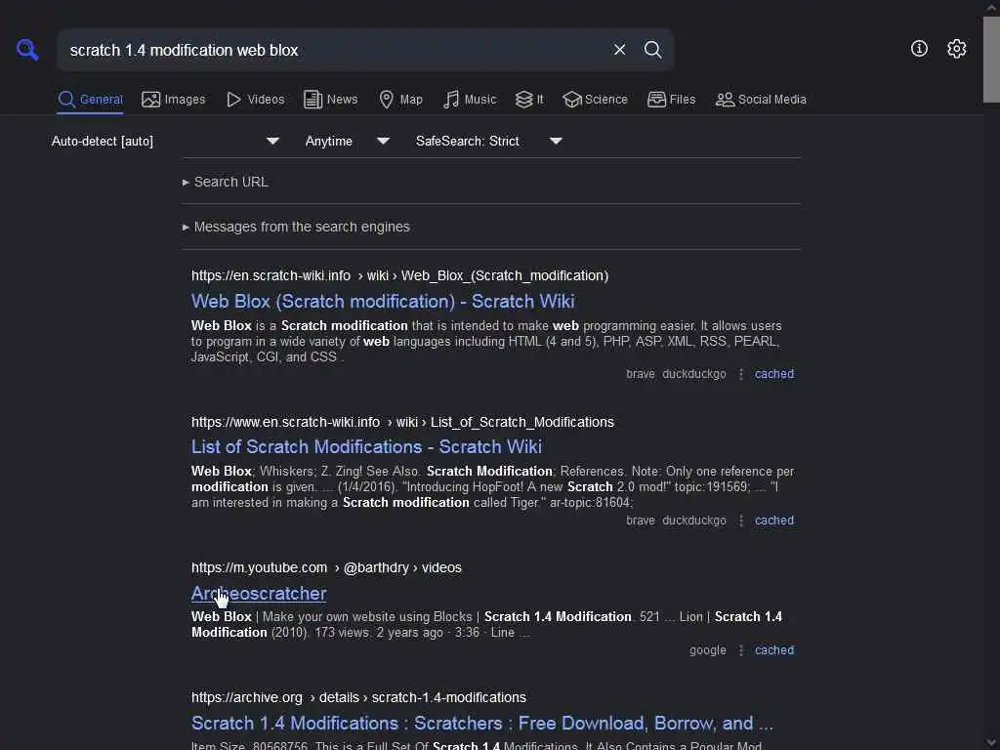Screen dimensions: 1000x750
Task: Select the General search tab
Action: pos(90,100)
